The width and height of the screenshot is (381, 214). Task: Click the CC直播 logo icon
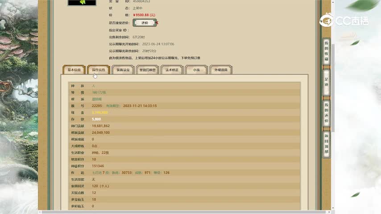[326, 20]
